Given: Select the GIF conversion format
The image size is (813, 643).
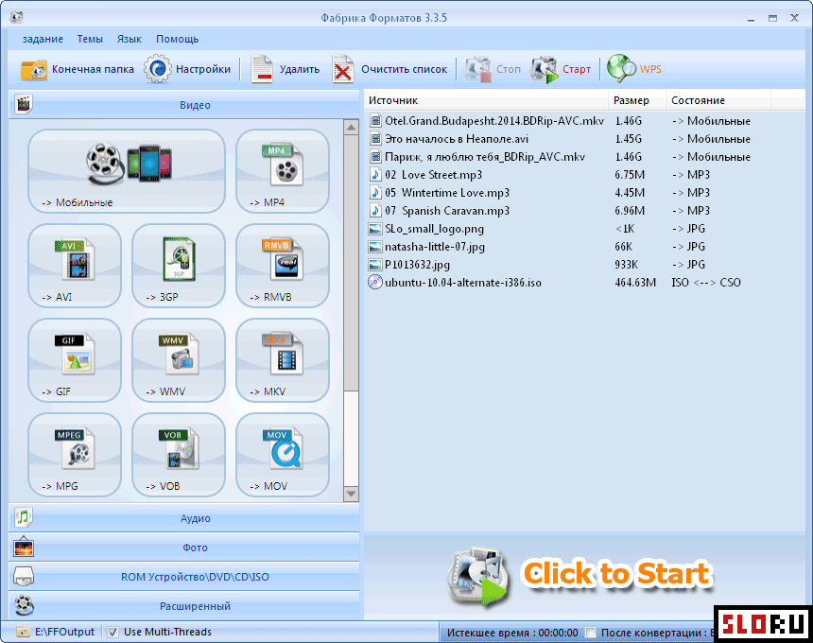Looking at the screenshot, I should pos(75,360).
